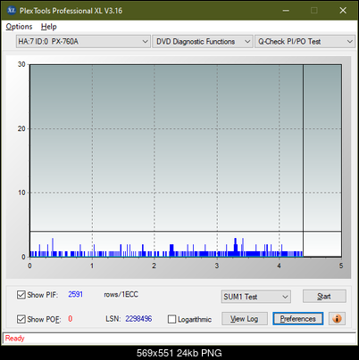
Task: Toggle the Show PIF checkbox
Action: click(21, 295)
